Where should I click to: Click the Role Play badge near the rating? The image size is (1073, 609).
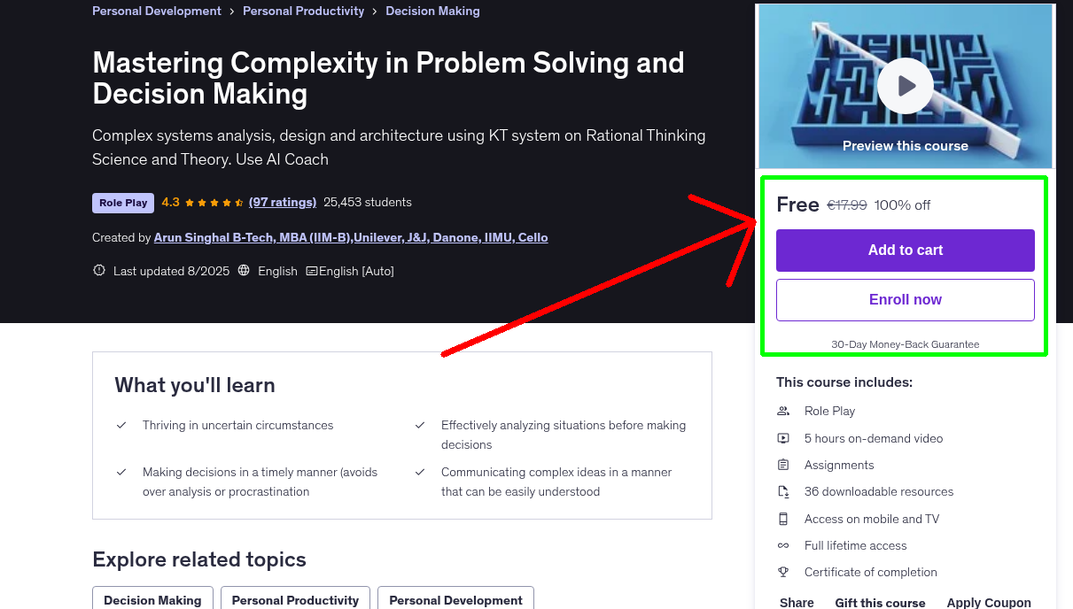[122, 203]
